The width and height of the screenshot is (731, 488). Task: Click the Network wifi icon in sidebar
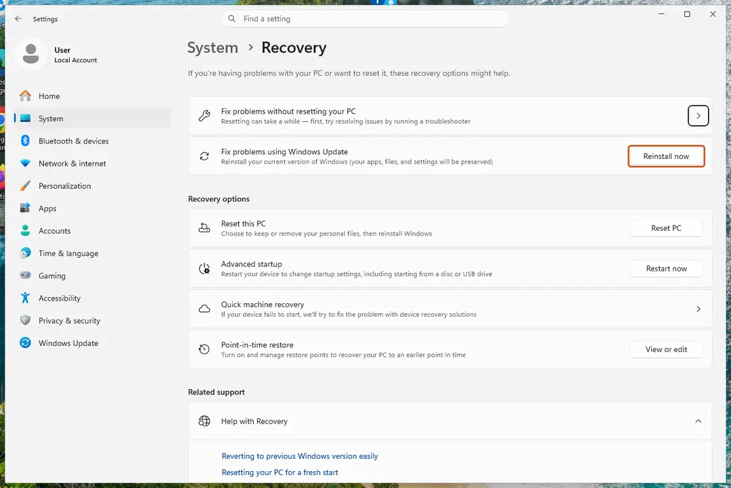[25, 163]
